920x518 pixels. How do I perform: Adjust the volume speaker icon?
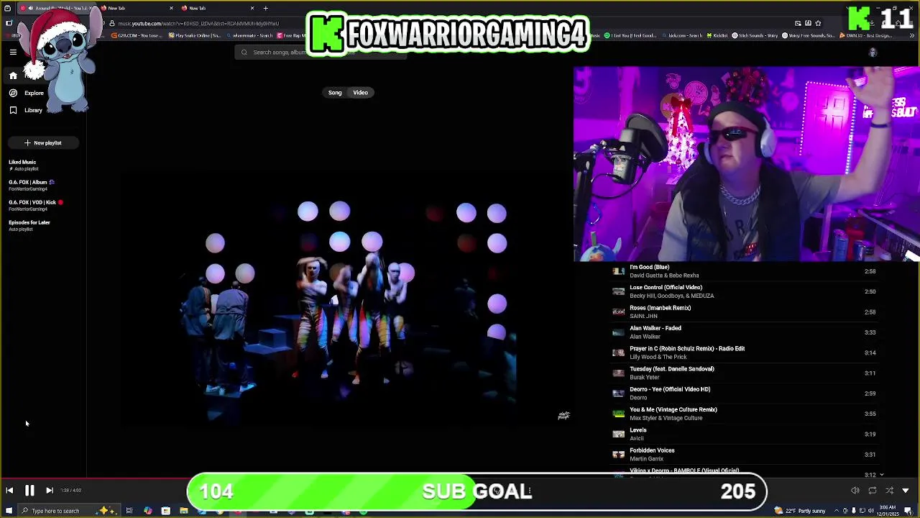[855, 491]
